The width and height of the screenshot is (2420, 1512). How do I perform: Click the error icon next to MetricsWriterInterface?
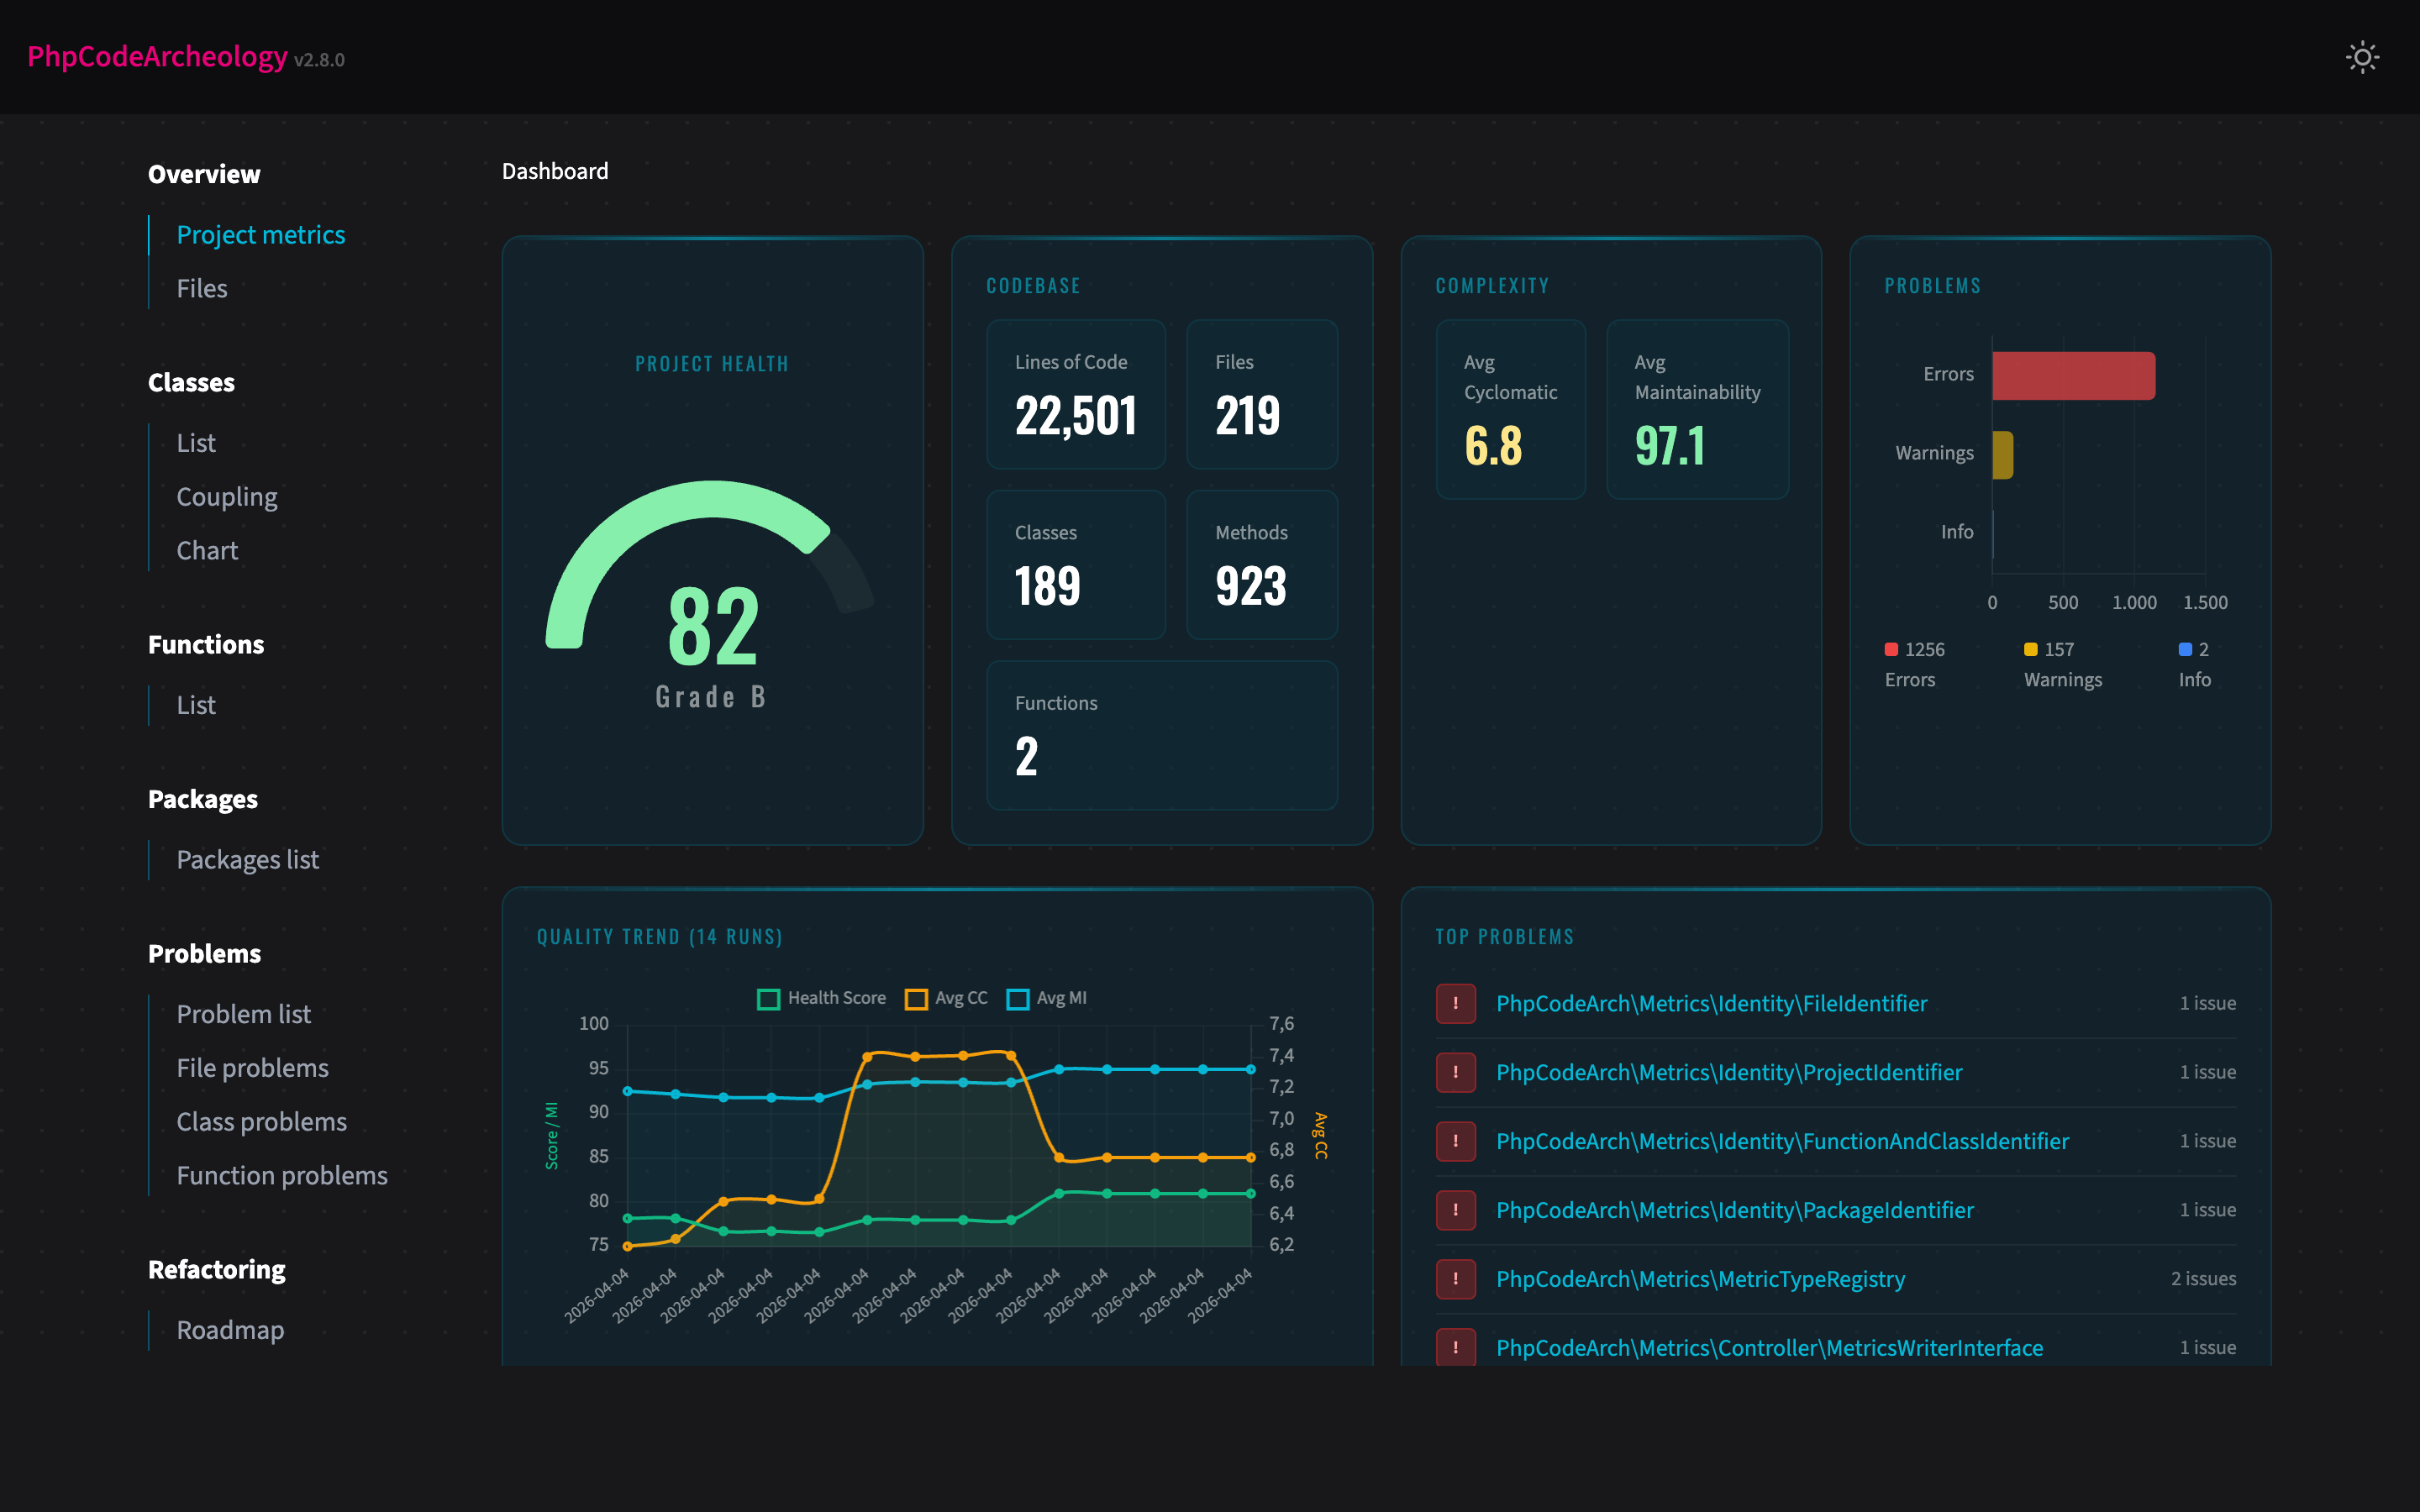point(1456,1347)
